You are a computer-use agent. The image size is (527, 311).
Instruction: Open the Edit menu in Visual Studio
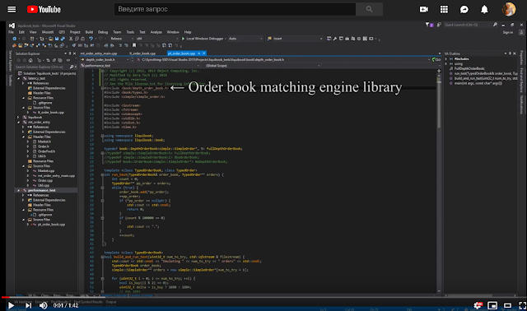(21, 32)
